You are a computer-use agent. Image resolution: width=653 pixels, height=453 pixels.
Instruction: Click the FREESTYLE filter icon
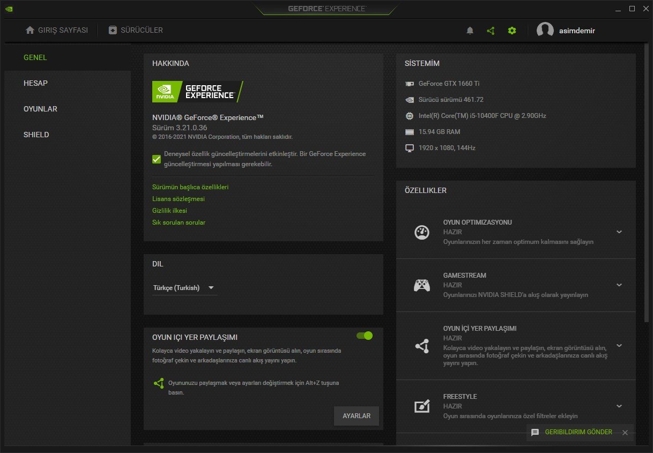[x=422, y=406]
